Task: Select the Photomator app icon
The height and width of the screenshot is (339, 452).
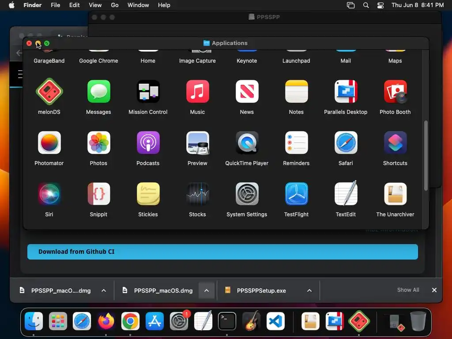Action: 49,143
